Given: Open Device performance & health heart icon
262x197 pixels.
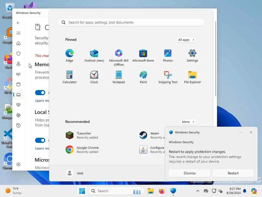Looking at the screenshot, I should [x=18, y=105].
